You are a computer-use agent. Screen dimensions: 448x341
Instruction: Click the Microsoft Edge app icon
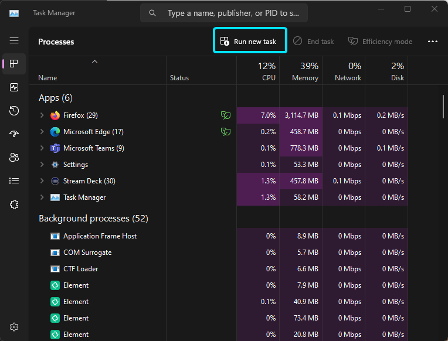(x=55, y=132)
